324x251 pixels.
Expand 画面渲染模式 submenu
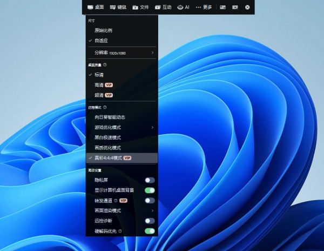coord(122,210)
